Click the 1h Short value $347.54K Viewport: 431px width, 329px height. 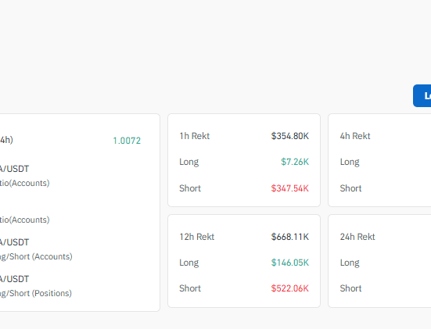point(290,188)
